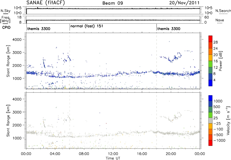231x160 pixels.
Task: Click the themis 3300 label starting at 00:00
Action: pos(39,29)
